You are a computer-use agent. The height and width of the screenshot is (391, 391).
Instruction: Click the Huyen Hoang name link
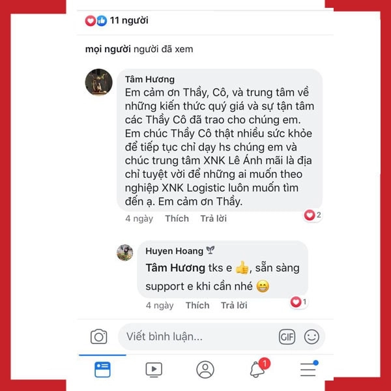(x=174, y=251)
